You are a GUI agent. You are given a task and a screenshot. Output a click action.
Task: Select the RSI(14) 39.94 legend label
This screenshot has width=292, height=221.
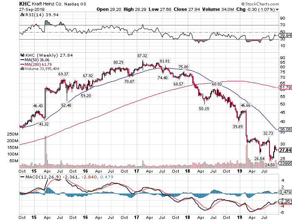pyautogui.click(x=42, y=15)
